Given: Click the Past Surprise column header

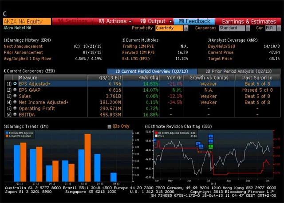Looking at the screenshot, I should pyautogui.click(x=257, y=78).
